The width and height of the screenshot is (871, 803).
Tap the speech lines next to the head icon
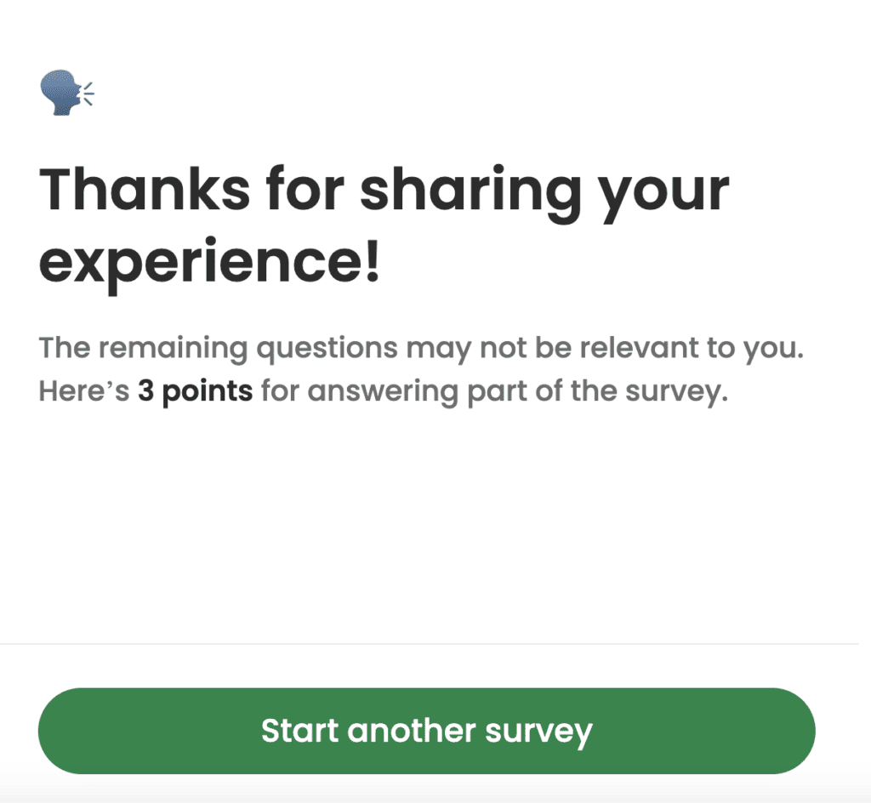(88, 92)
